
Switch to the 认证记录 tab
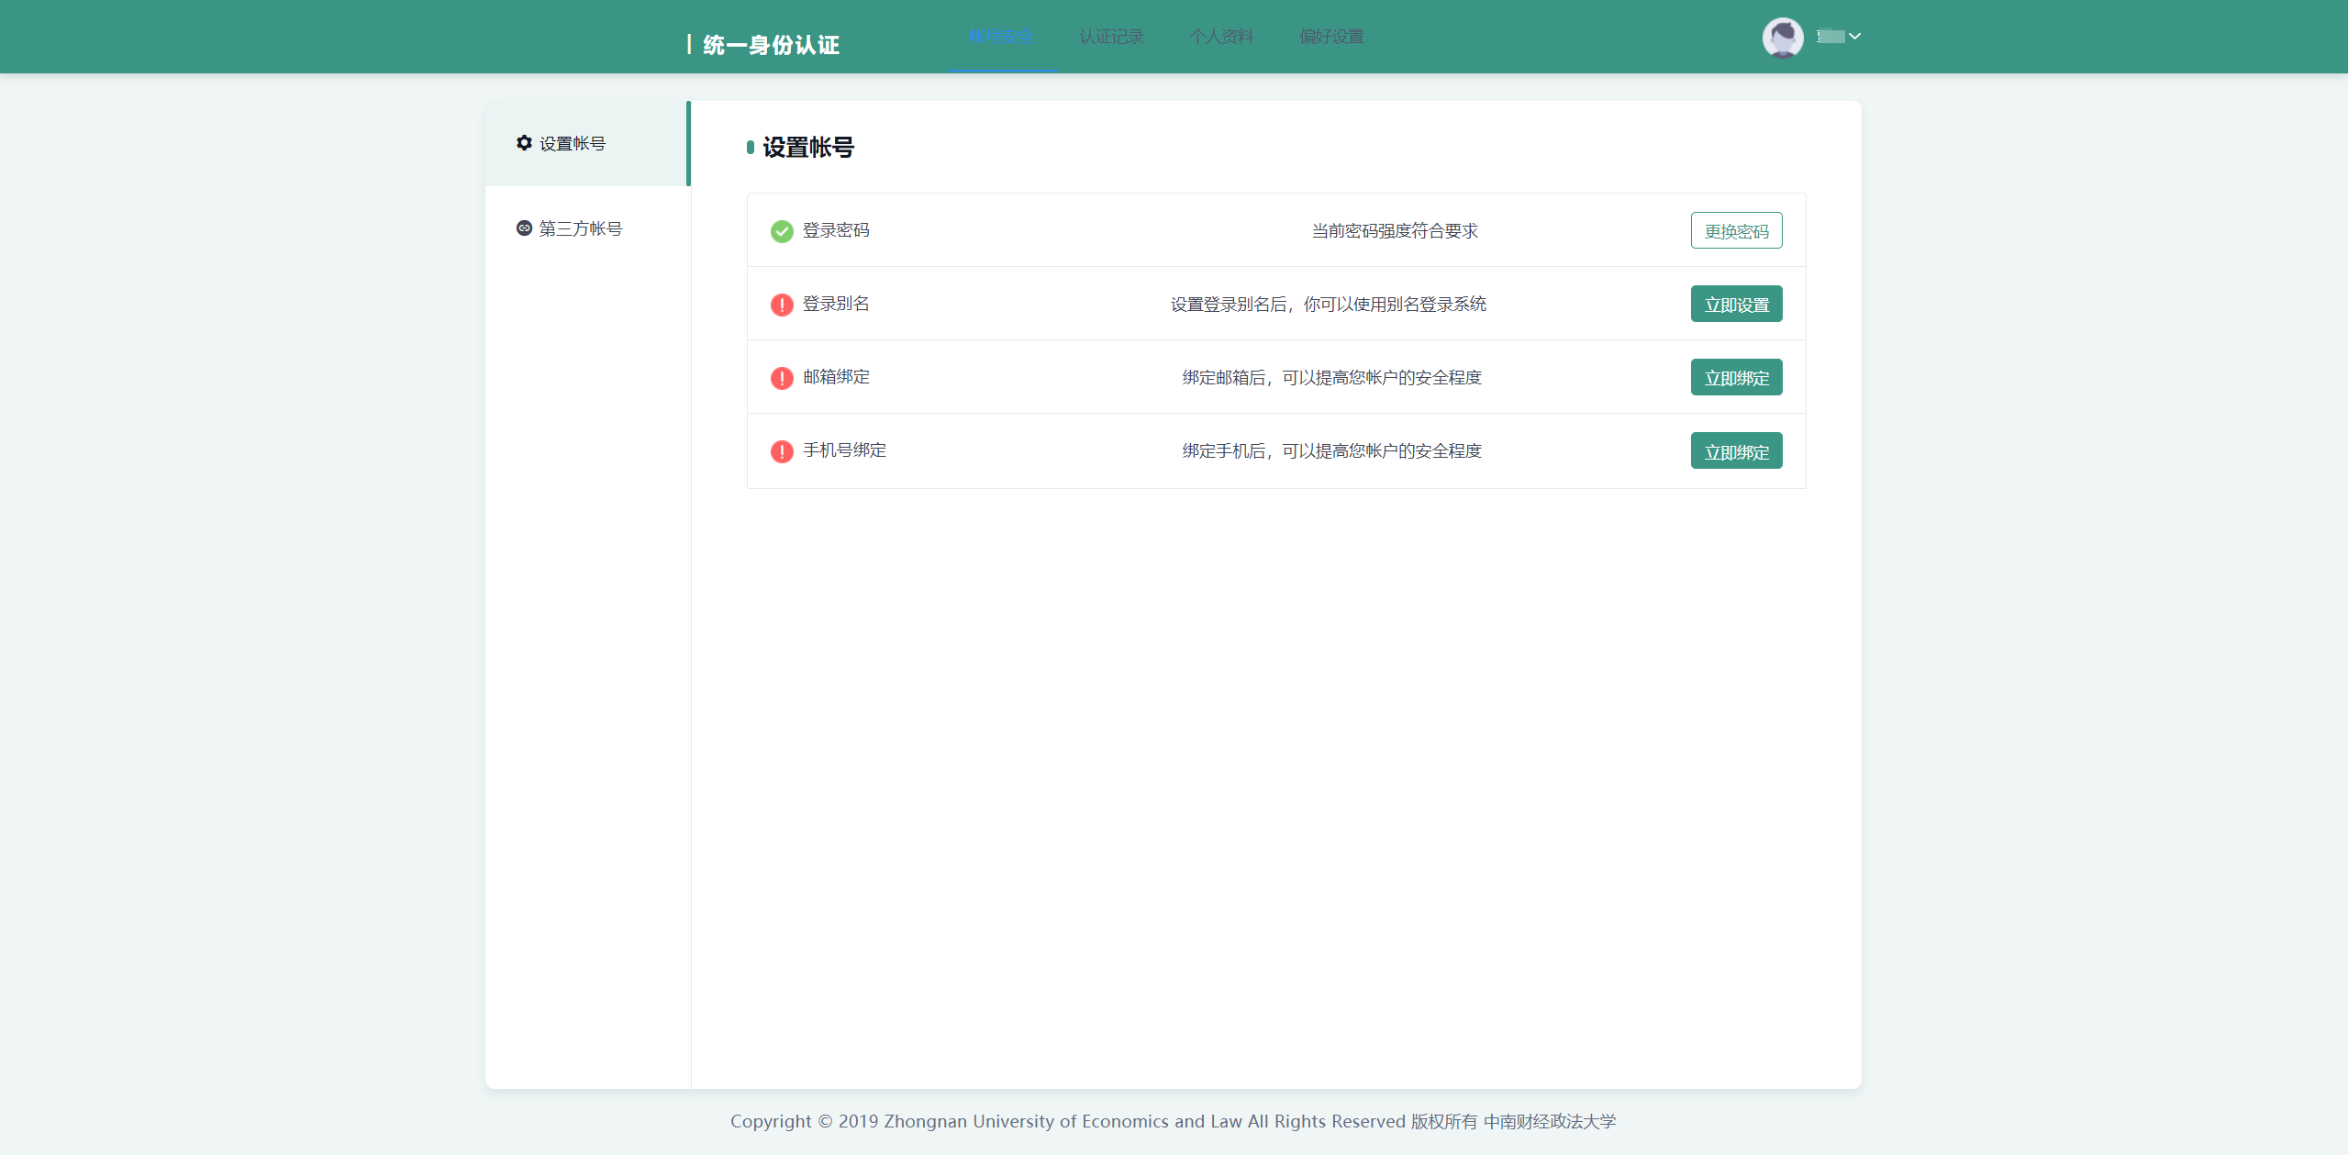1111,37
